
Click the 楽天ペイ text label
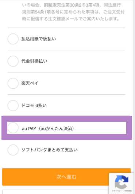point(30,83)
